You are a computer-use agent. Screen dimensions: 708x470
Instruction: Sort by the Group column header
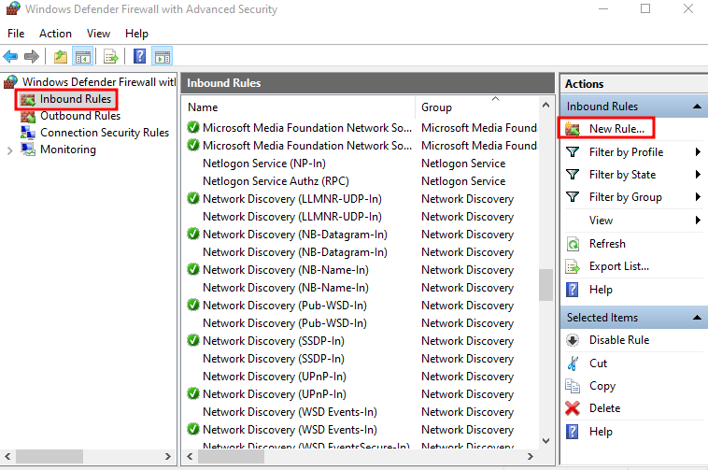click(x=476, y=107)
